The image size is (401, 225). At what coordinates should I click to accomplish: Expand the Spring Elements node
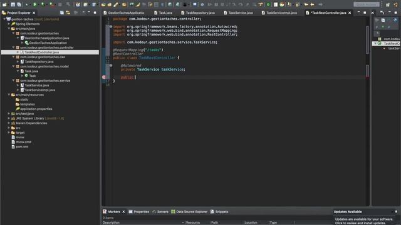tap(9, 24)
